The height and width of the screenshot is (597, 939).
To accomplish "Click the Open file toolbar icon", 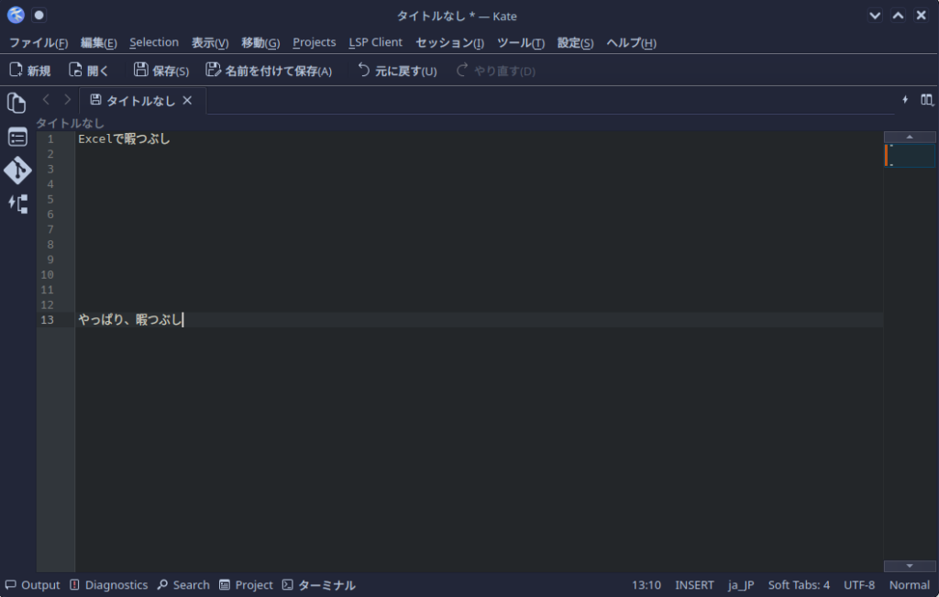I will [x=75, y=70].
